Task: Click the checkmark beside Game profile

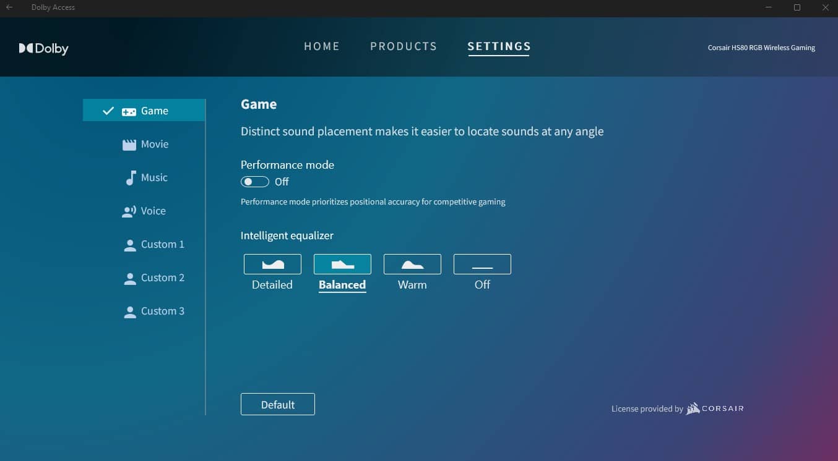Action: 108,111
